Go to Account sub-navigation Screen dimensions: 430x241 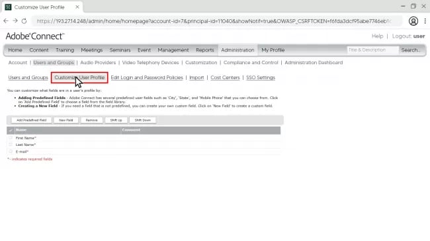[18, 63]
